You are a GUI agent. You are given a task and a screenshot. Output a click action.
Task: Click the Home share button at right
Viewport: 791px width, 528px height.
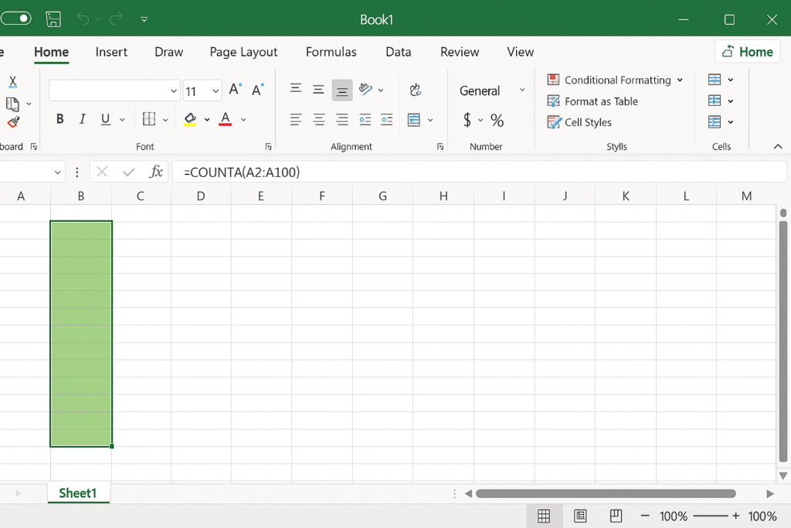[748, 52]
